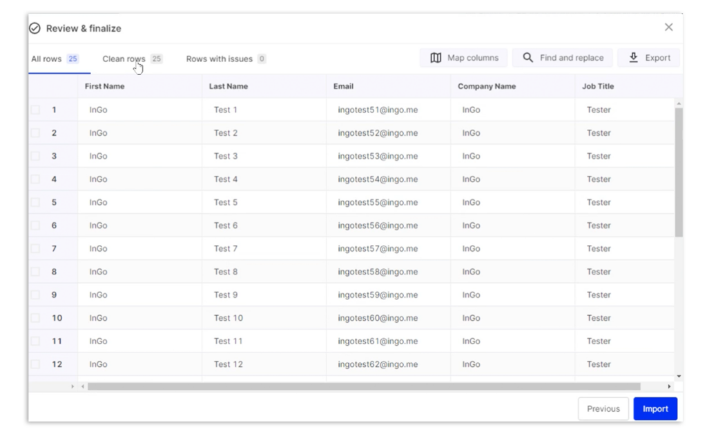Tick the checkbox for row 1
This screenshot has height=438, width=707.
tap(35, 110)
